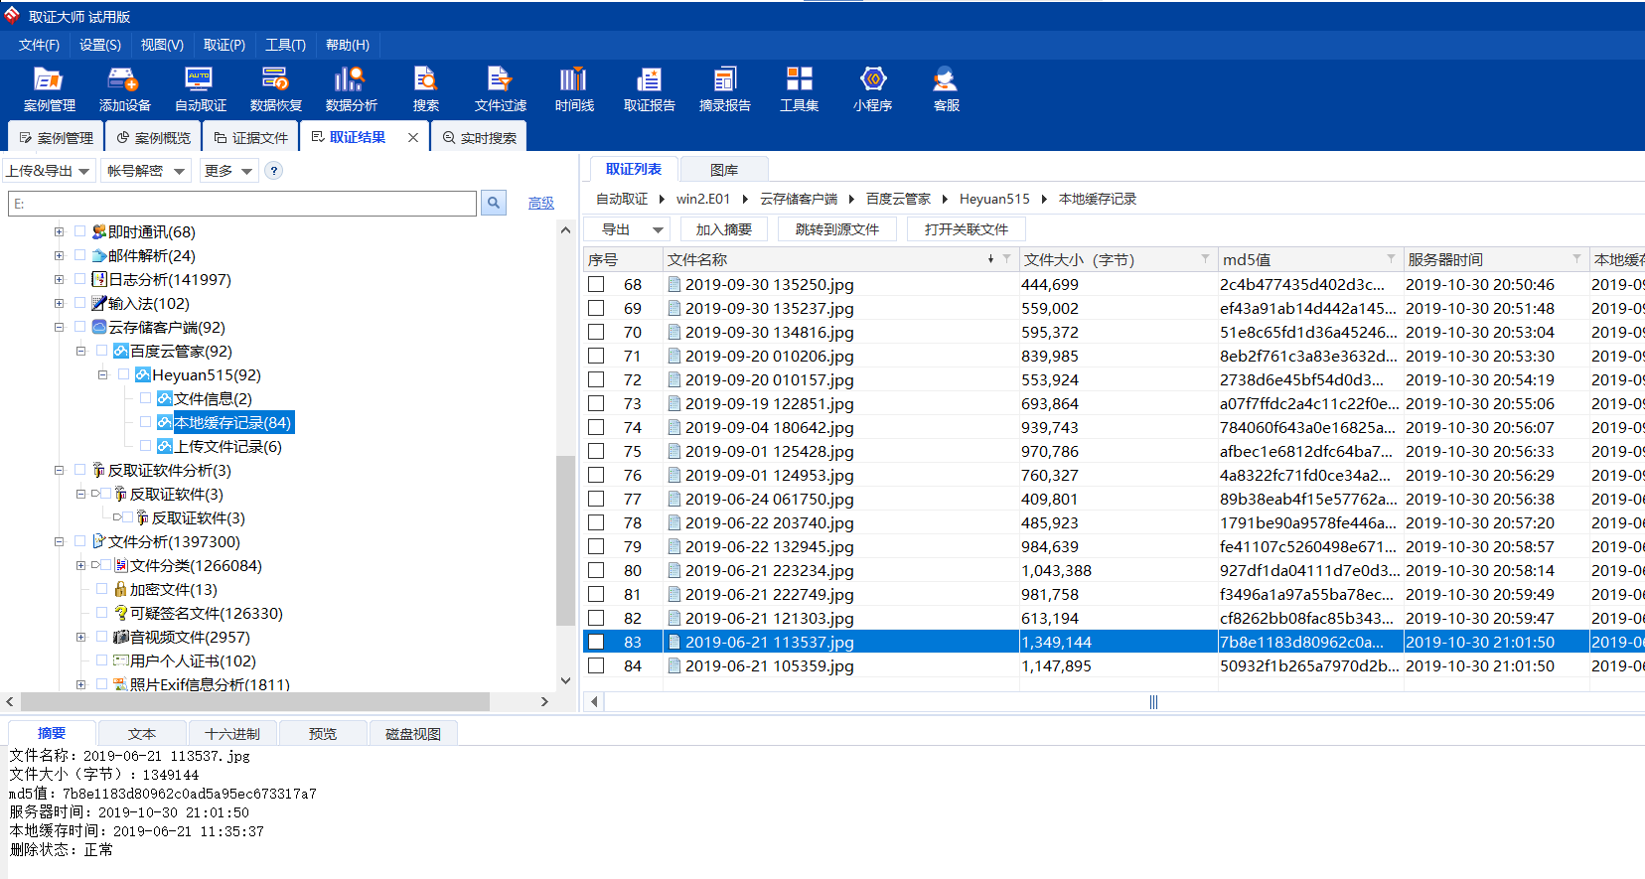
Task: Open the 数据分析 tool
Action: tap(351, 89)
